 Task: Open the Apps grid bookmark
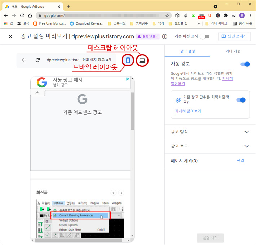[8, 23]
